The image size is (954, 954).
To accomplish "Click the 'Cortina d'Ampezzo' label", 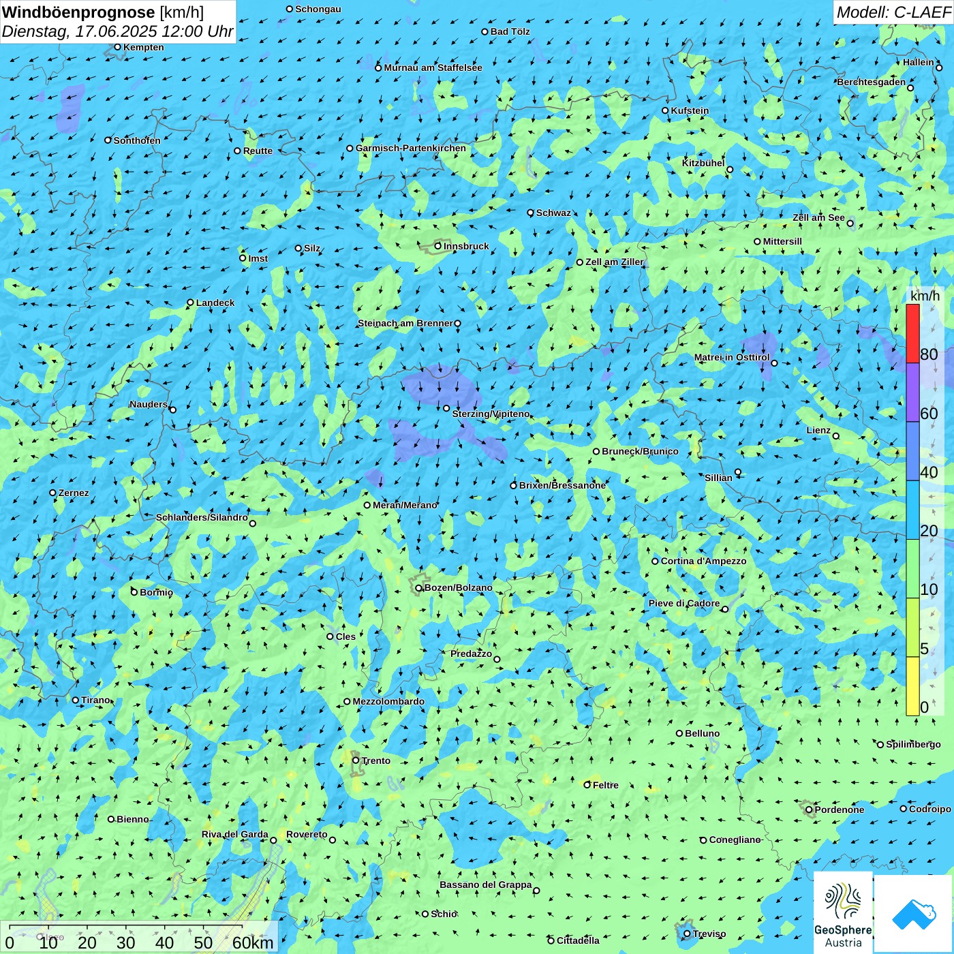I will [x=703, y=561].
